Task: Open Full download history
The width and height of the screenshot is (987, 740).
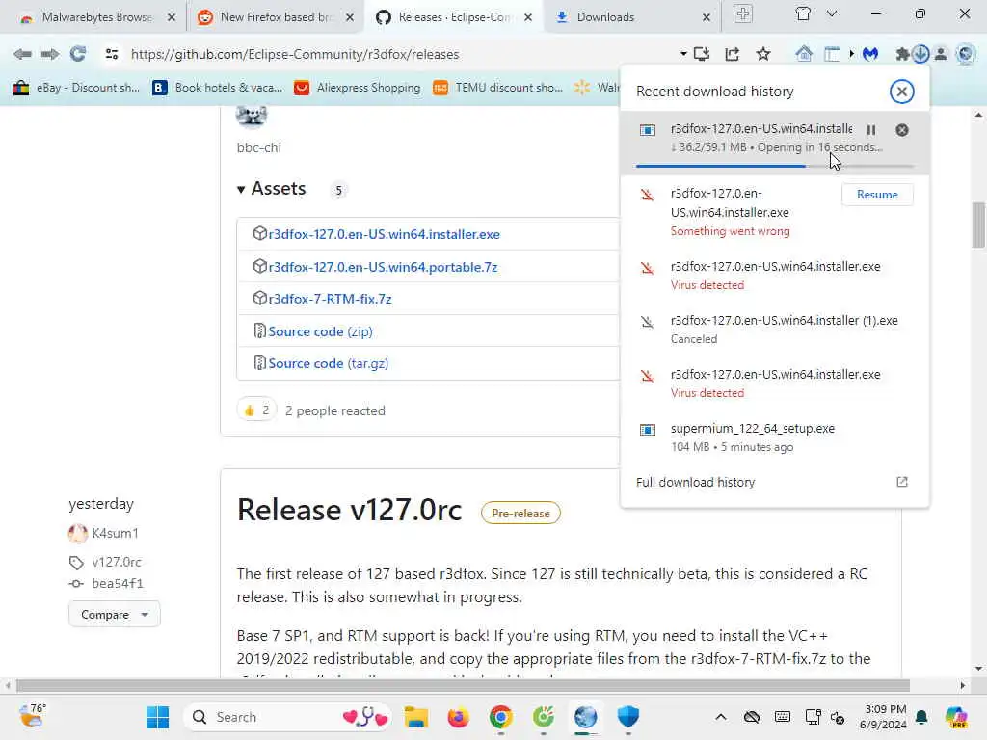Action: [695, 482]
